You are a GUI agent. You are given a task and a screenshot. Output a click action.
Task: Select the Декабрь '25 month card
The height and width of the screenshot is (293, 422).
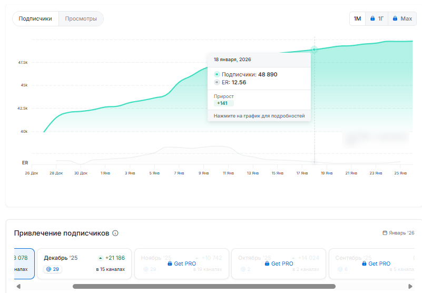[x=84, y=263]
